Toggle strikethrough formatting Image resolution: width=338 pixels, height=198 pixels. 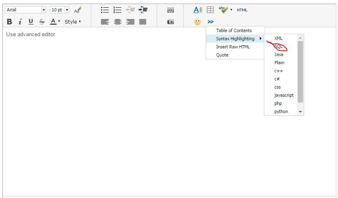tap(42, 22)
